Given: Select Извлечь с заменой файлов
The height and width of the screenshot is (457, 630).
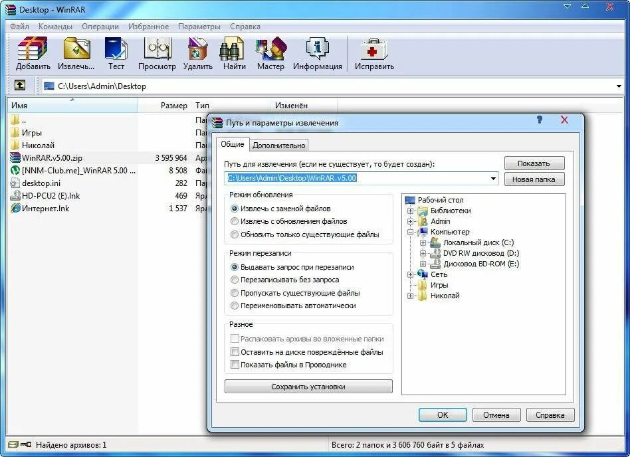Looking at the screenshot, I should point(235,209).
